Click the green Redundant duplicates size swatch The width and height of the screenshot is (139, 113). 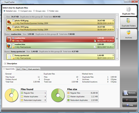coord(68,100)
